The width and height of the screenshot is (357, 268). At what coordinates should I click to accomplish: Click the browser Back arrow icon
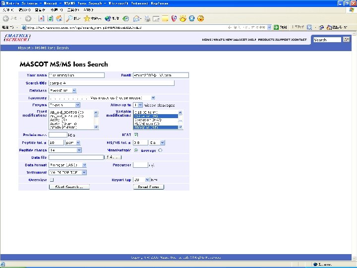pyautogui.click(x=6, y=18)
